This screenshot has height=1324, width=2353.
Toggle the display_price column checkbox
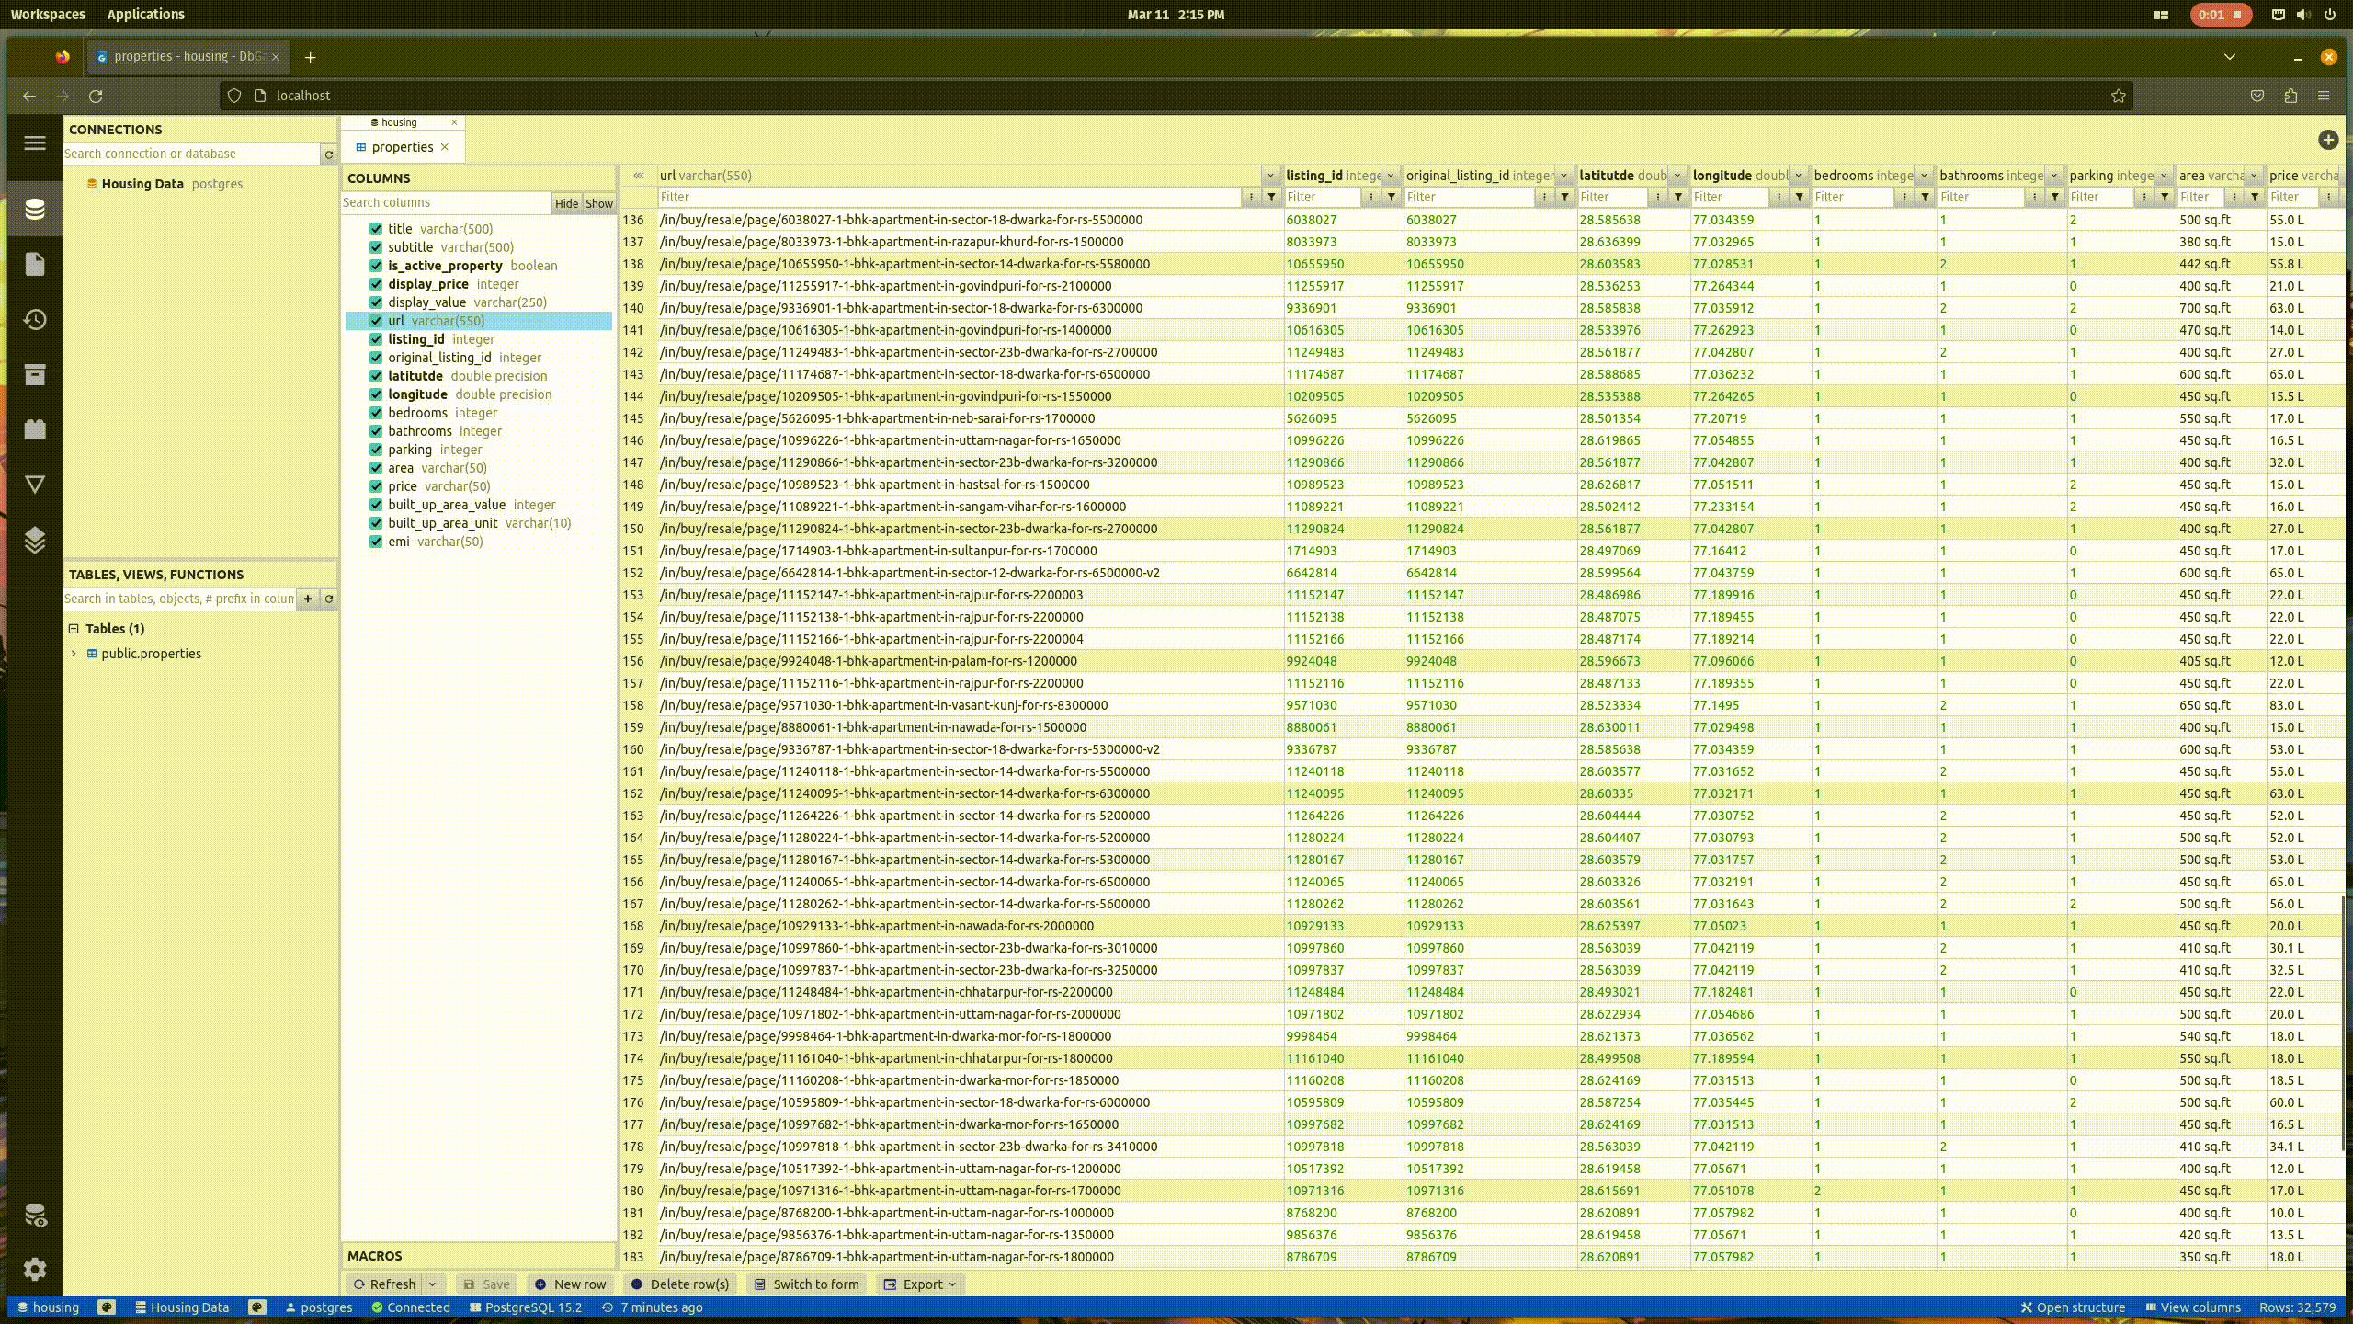[376, 284]
